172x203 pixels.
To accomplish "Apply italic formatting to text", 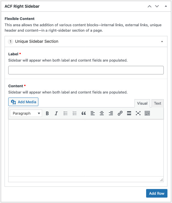I will 56,113.
